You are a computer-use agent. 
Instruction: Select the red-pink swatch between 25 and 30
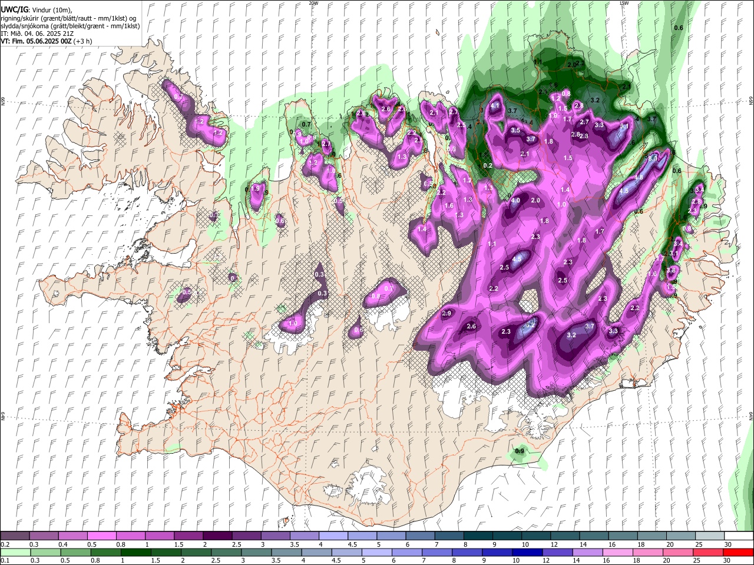click(709, 553)
